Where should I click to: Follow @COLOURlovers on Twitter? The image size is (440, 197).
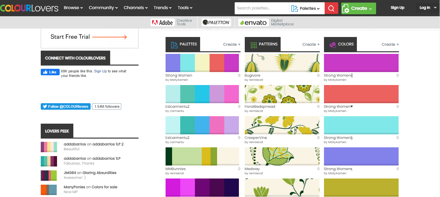66,106
